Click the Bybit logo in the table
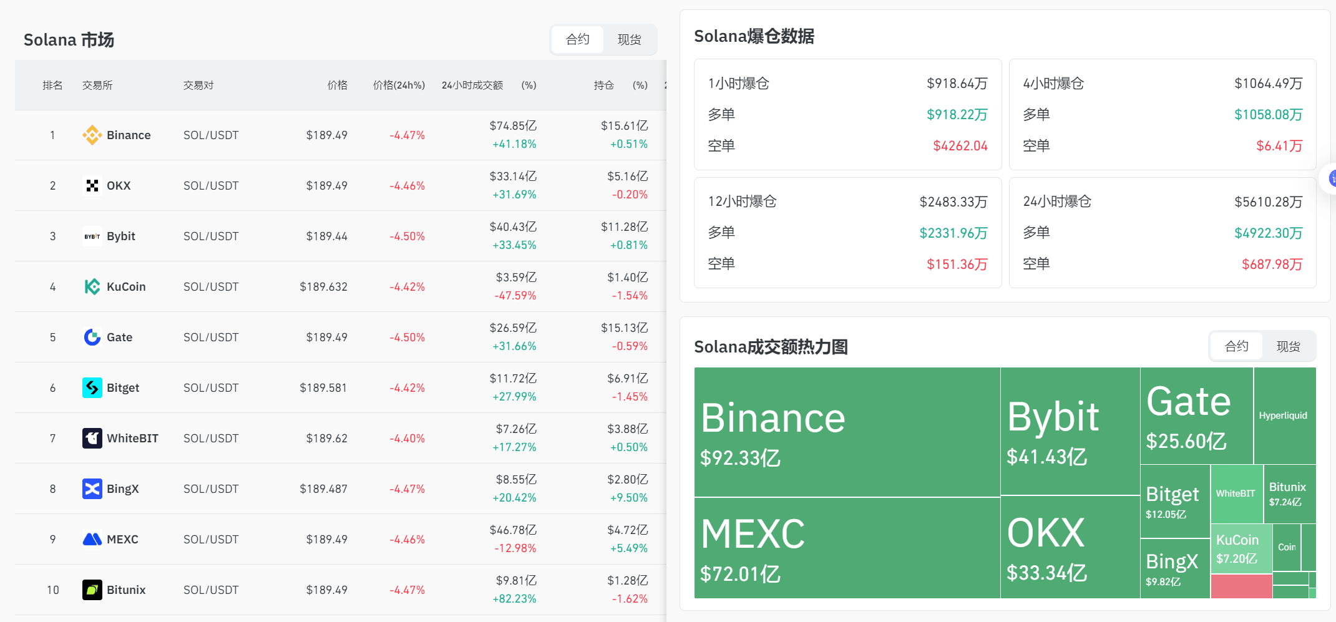The width and height of the screenshot is (1336, 622). click(92, 236)
